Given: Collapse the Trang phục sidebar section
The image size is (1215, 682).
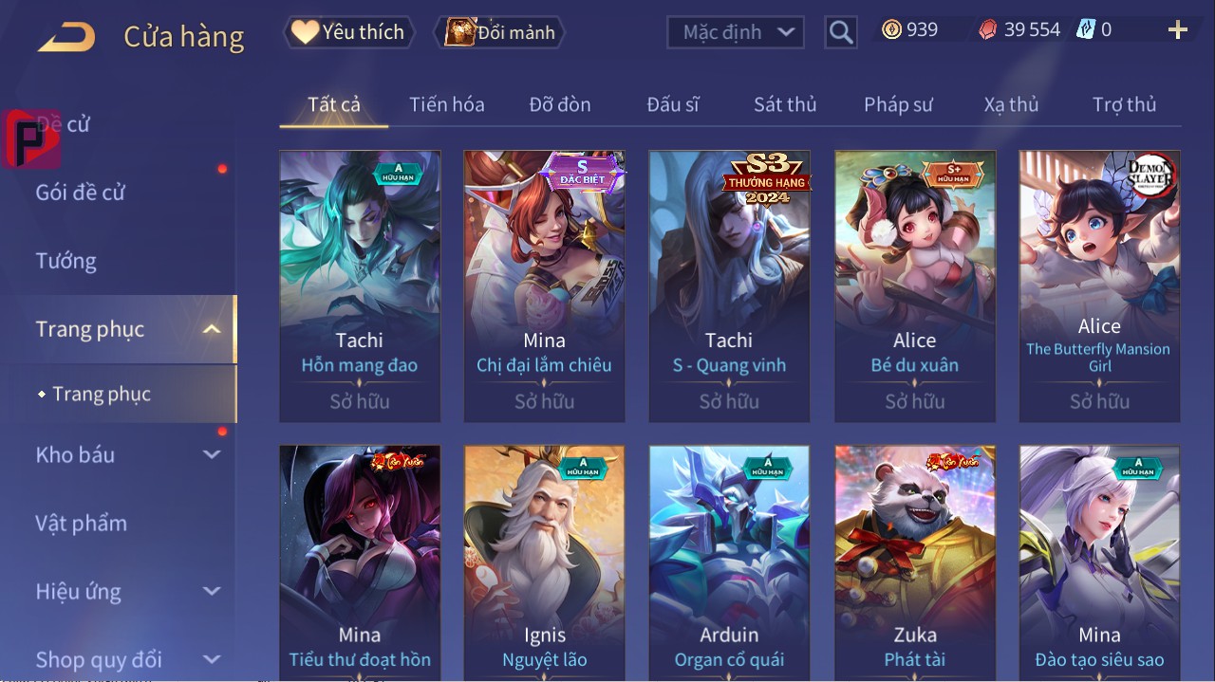Looking at the screenshot, I should click(x=212, y=329).
